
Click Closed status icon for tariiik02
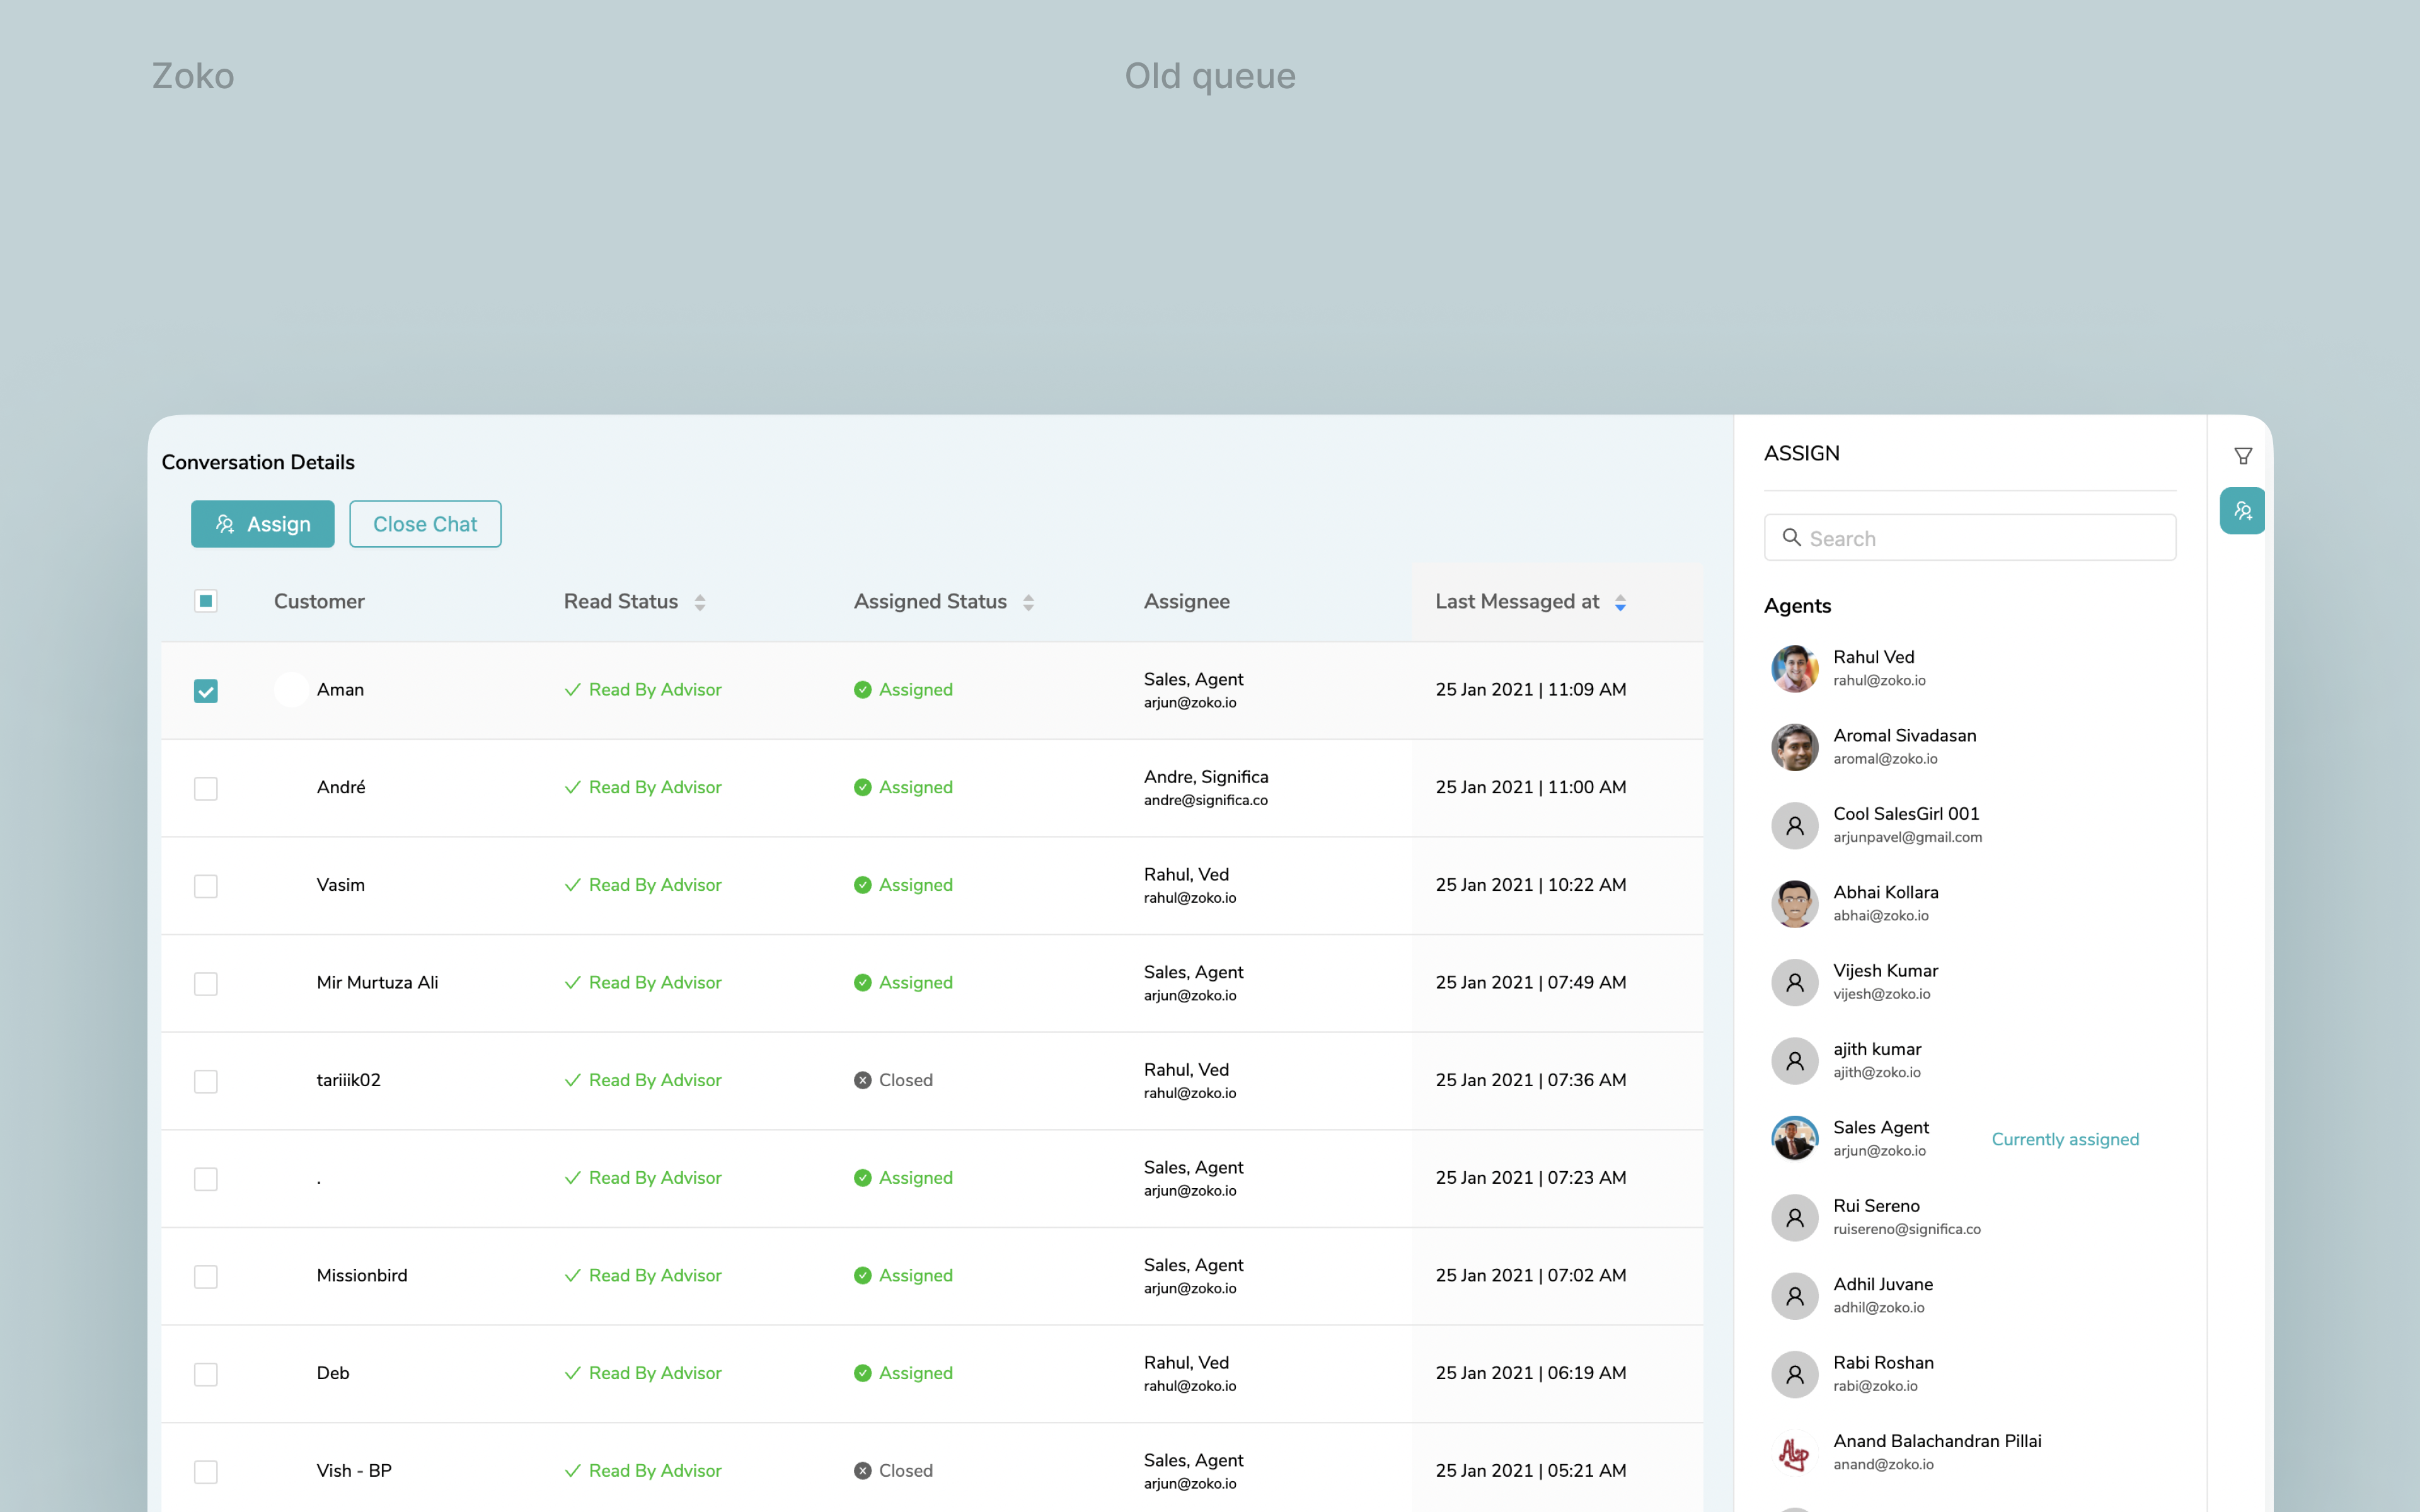pyautogui.click(x=862, y=1080)
